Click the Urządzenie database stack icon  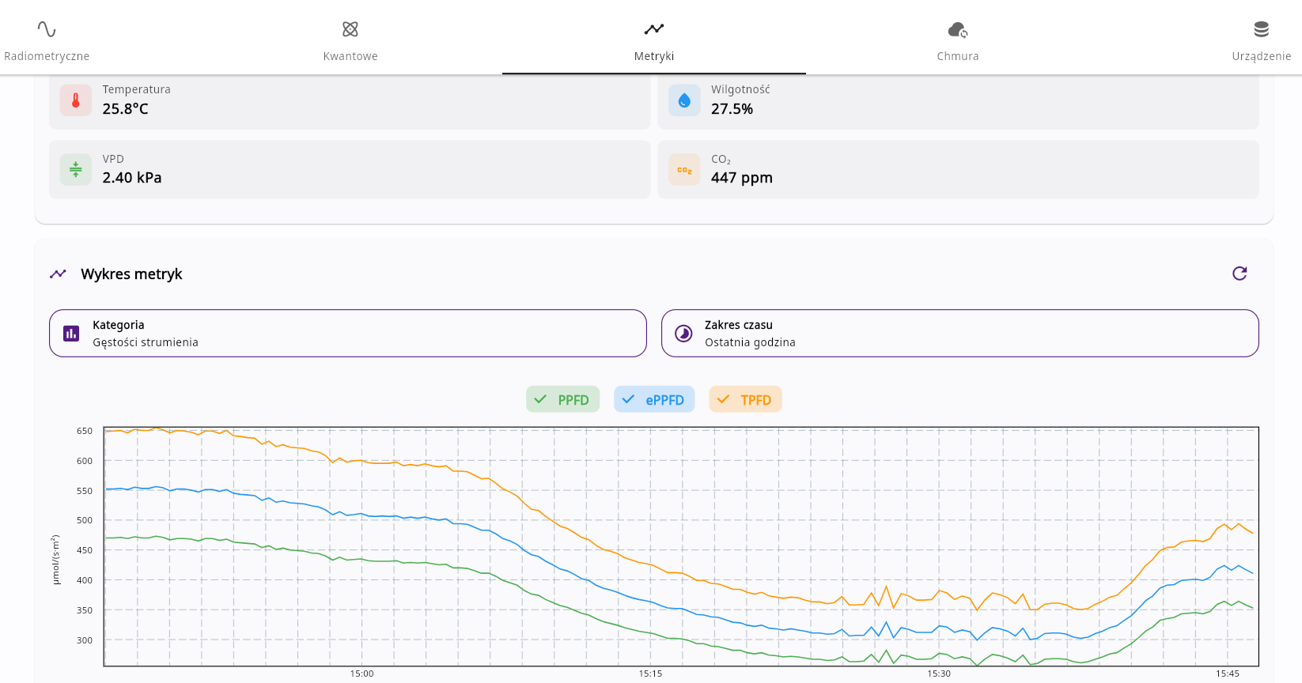(x=1261, y=29)
